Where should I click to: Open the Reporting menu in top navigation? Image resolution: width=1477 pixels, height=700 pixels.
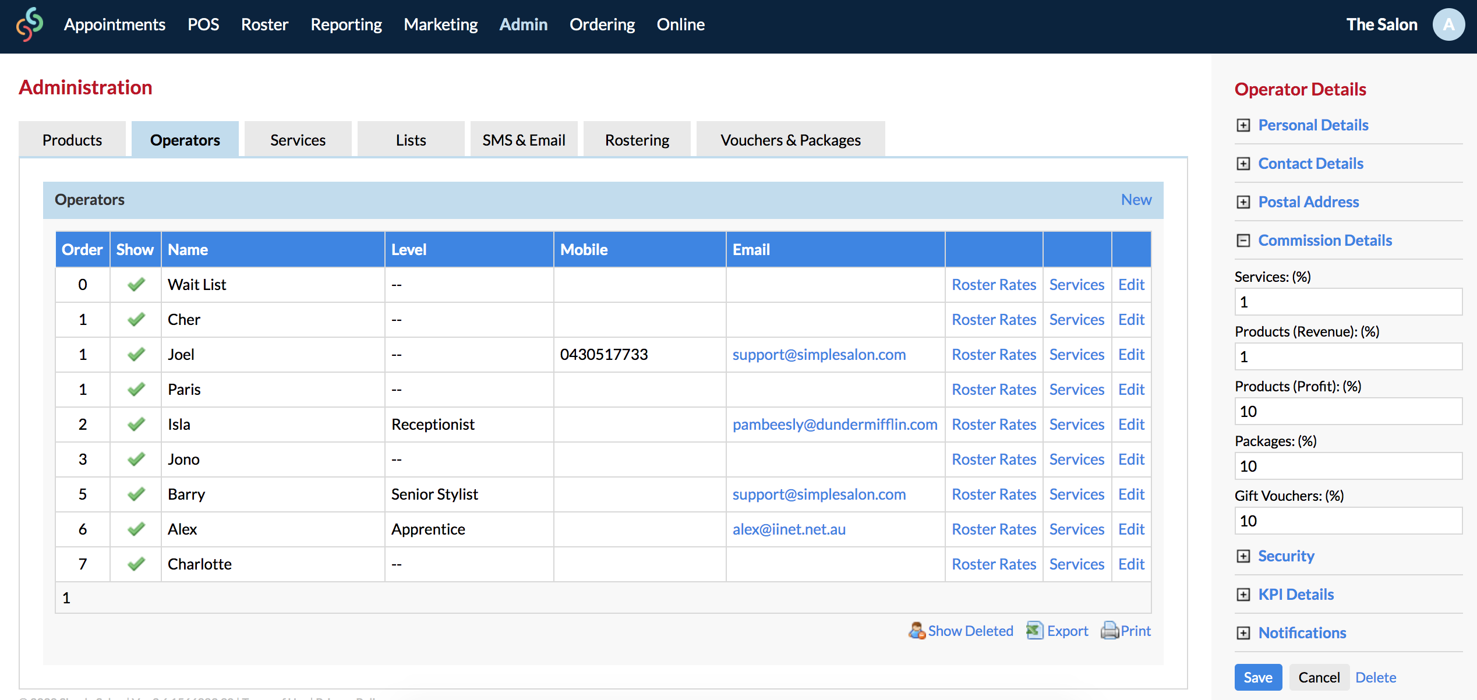(x=346, y=24)
